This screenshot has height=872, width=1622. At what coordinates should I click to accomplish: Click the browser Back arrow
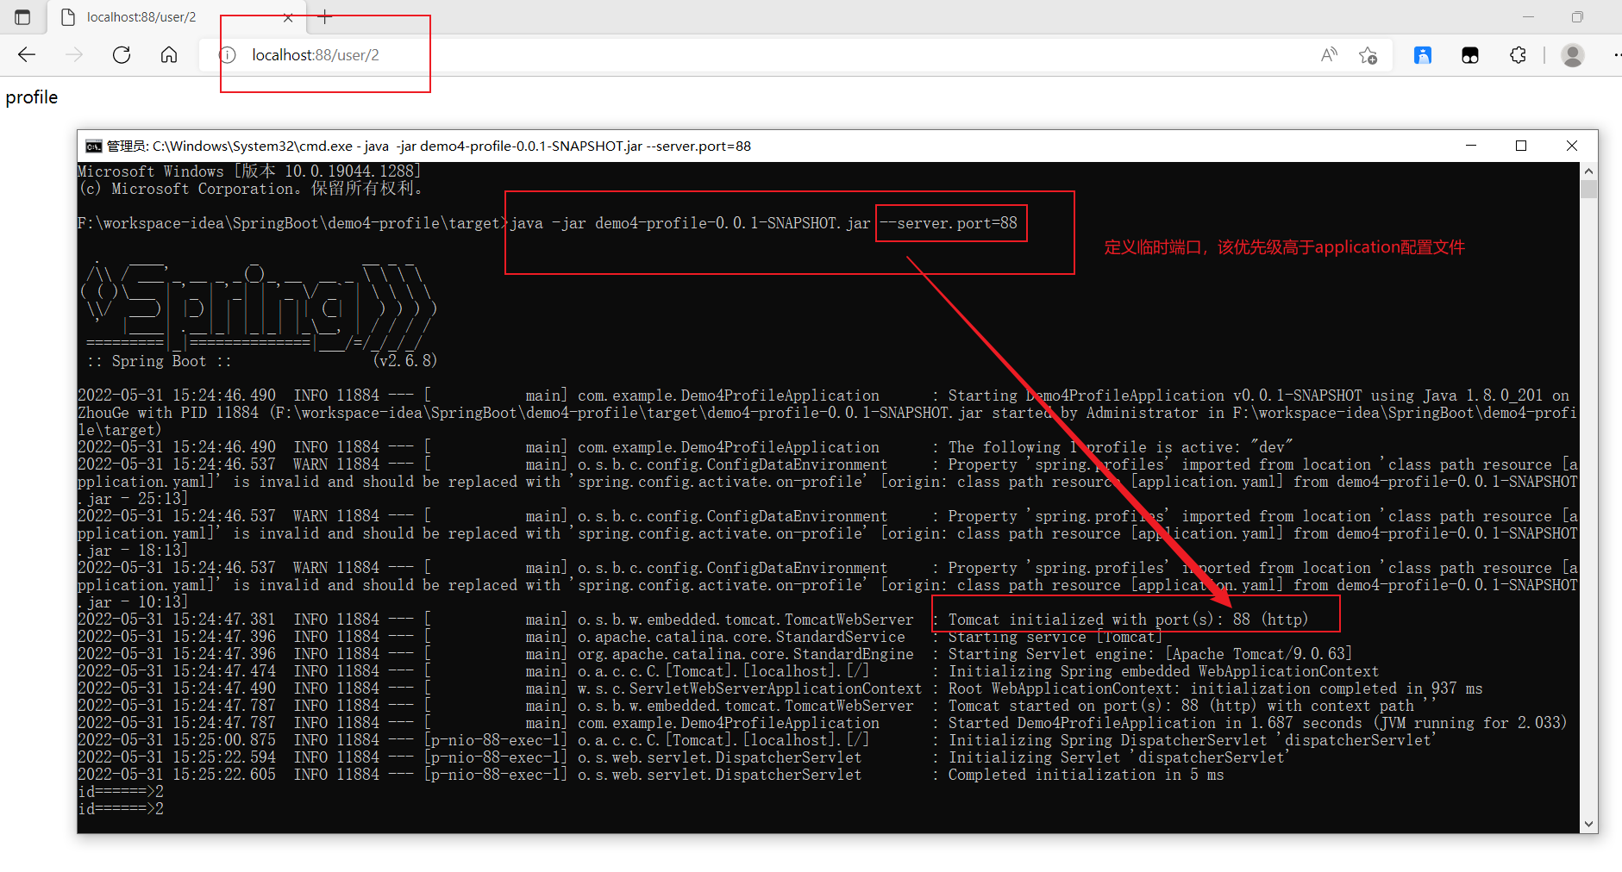[x=27, y=55]
